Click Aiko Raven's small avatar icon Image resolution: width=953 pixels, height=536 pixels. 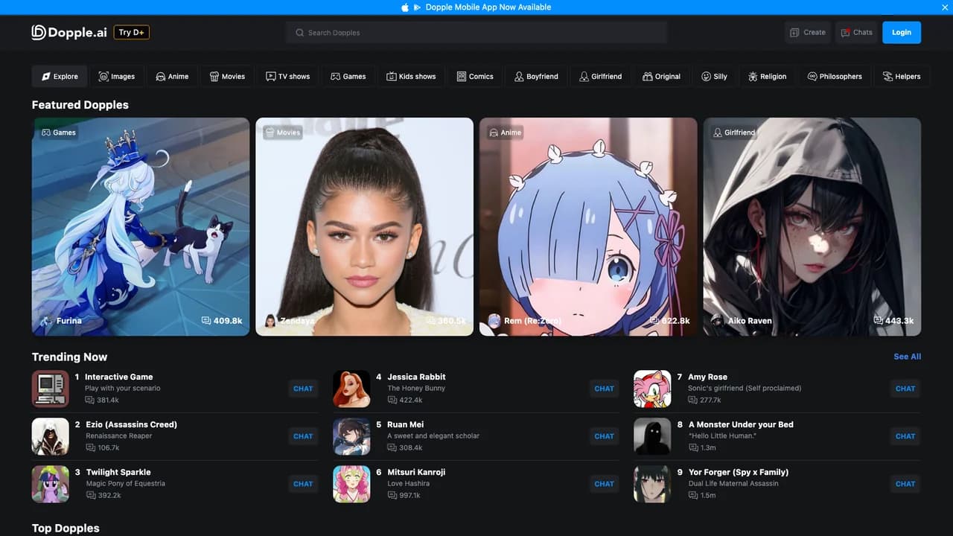pyautogui.click(x=717, y=321)
